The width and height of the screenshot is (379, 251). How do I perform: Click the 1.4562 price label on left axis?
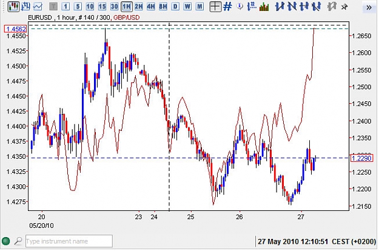(x=15, y=29)
